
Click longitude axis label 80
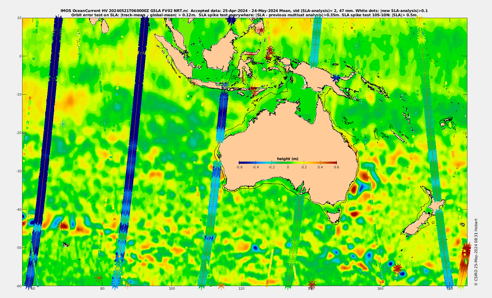tap(102, 288)
